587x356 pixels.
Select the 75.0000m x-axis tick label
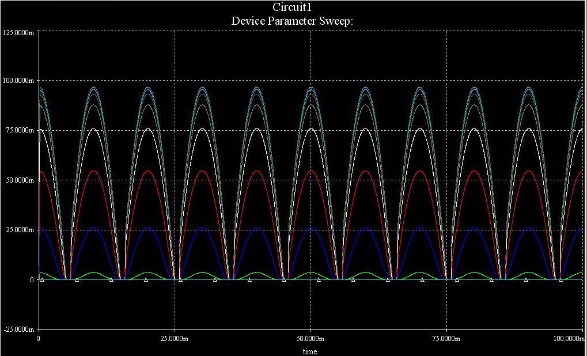446,338
